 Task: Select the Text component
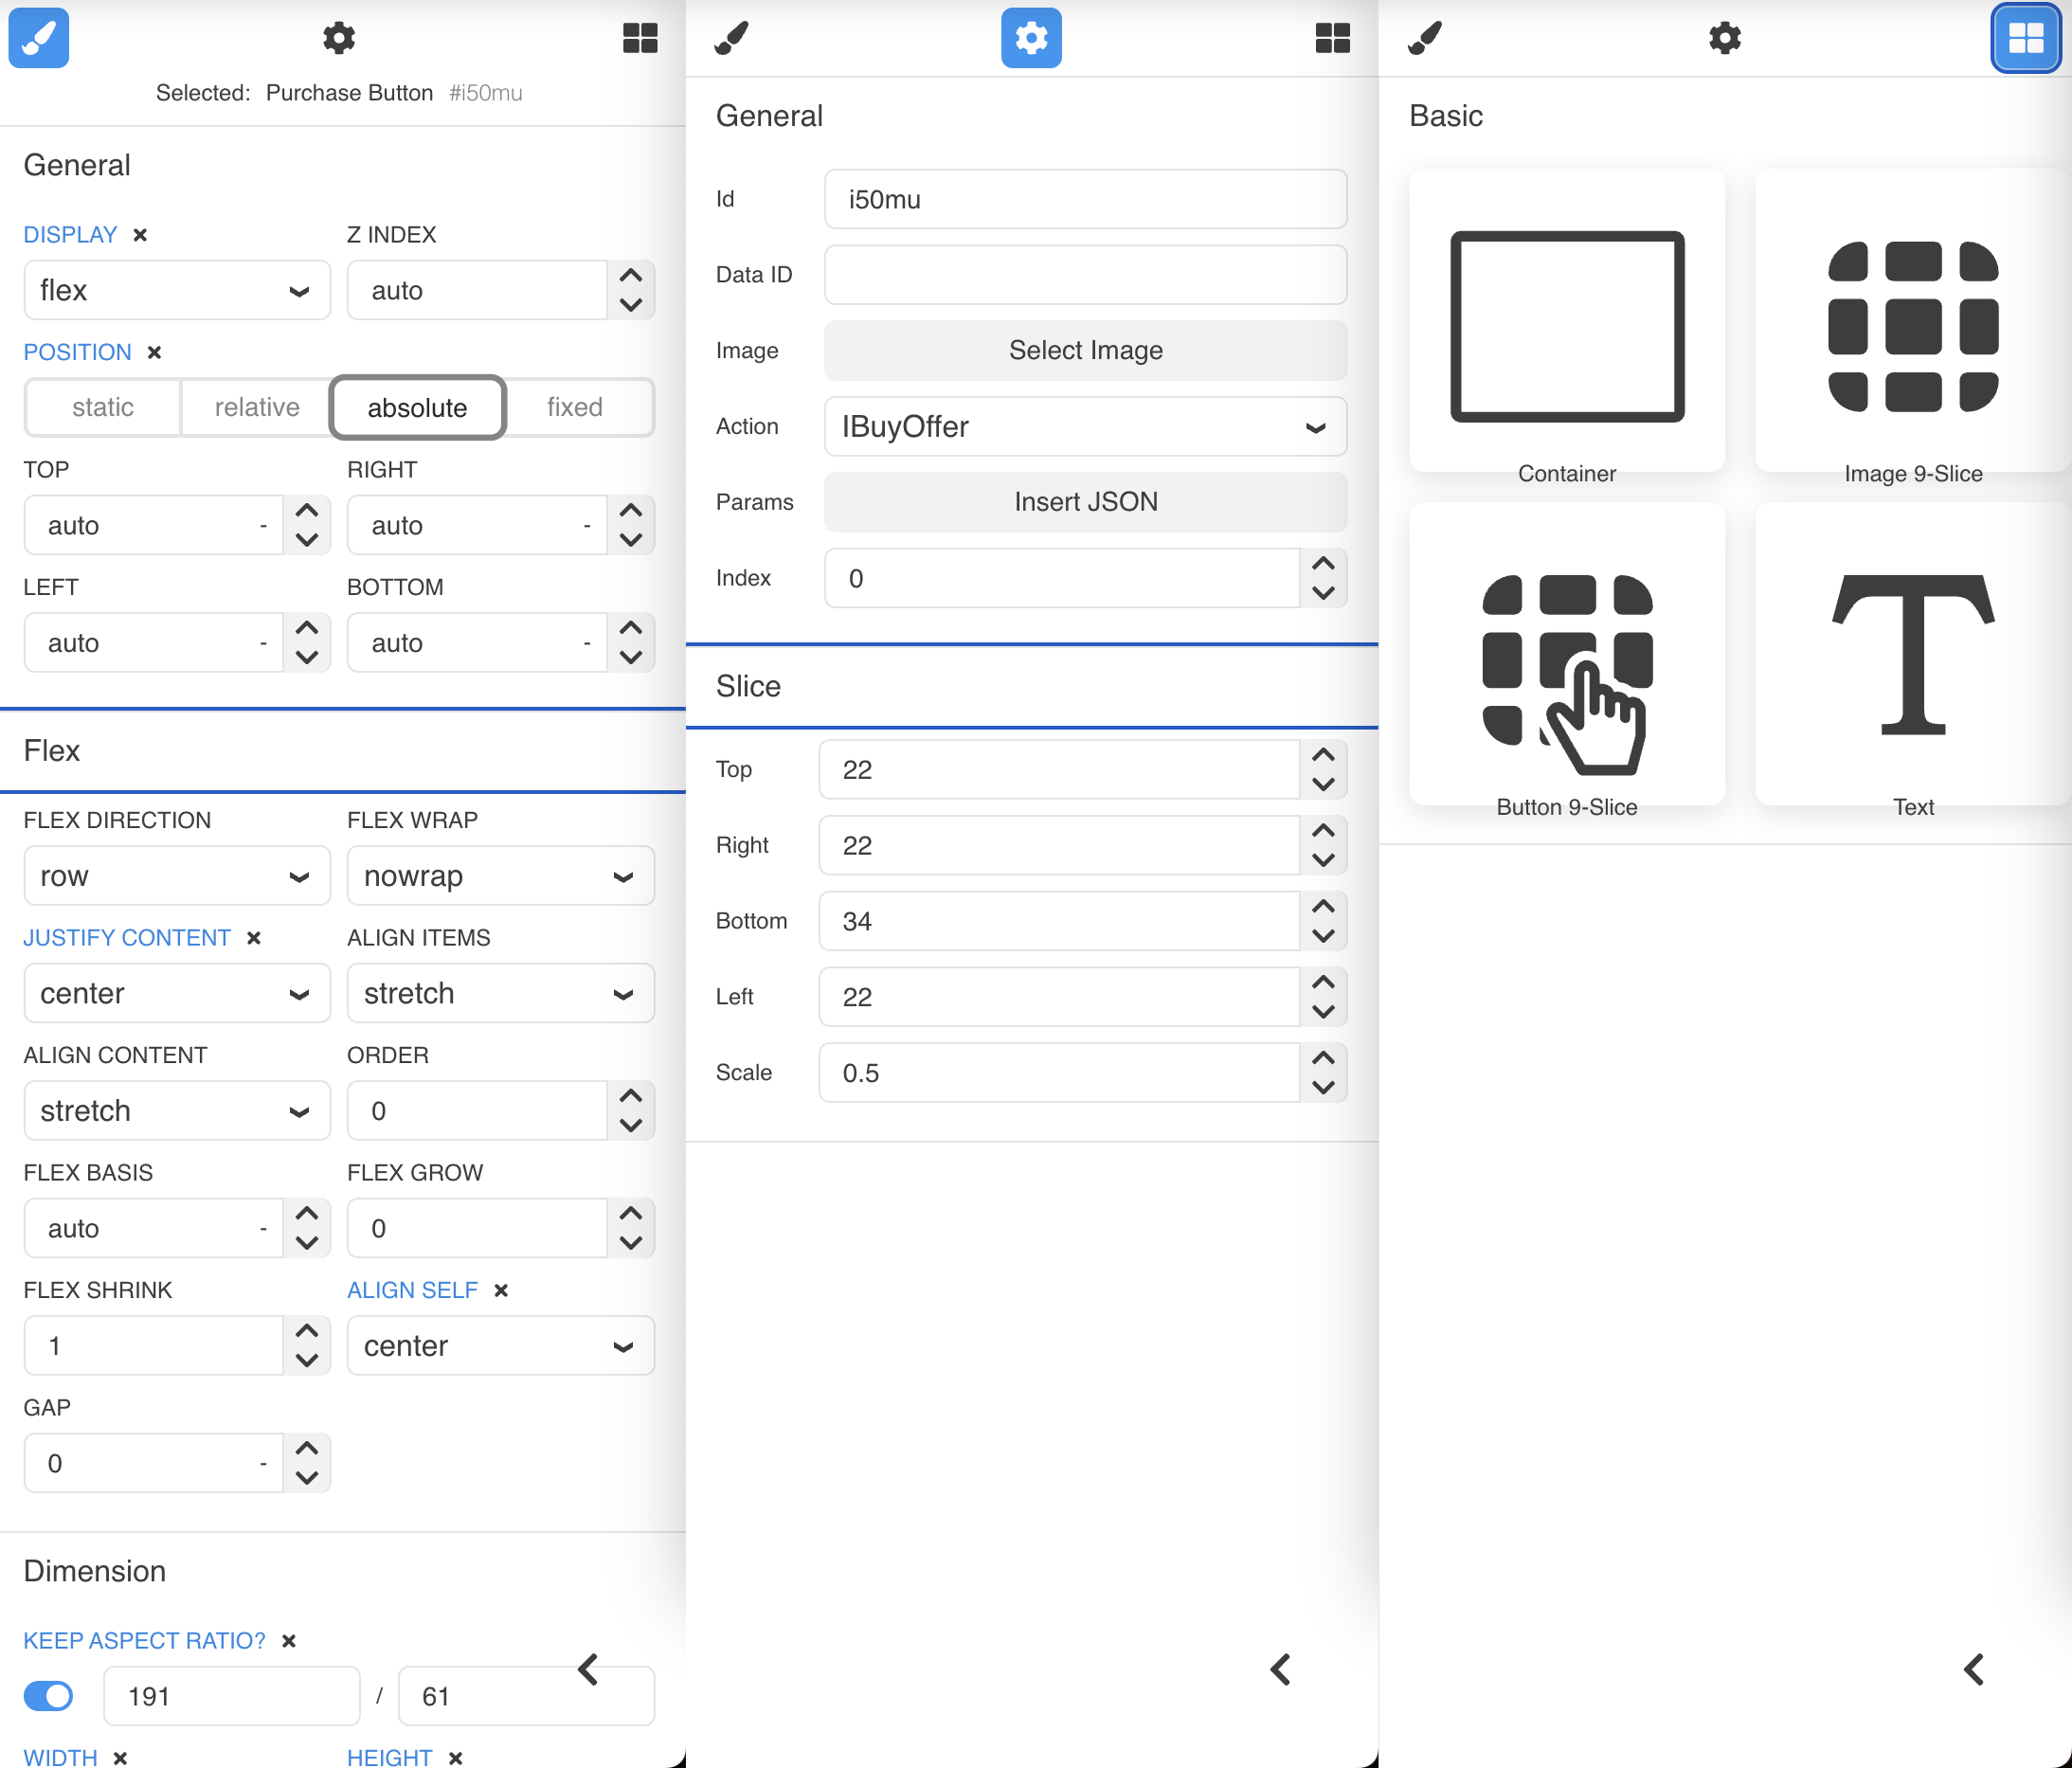coord(1912,655)
